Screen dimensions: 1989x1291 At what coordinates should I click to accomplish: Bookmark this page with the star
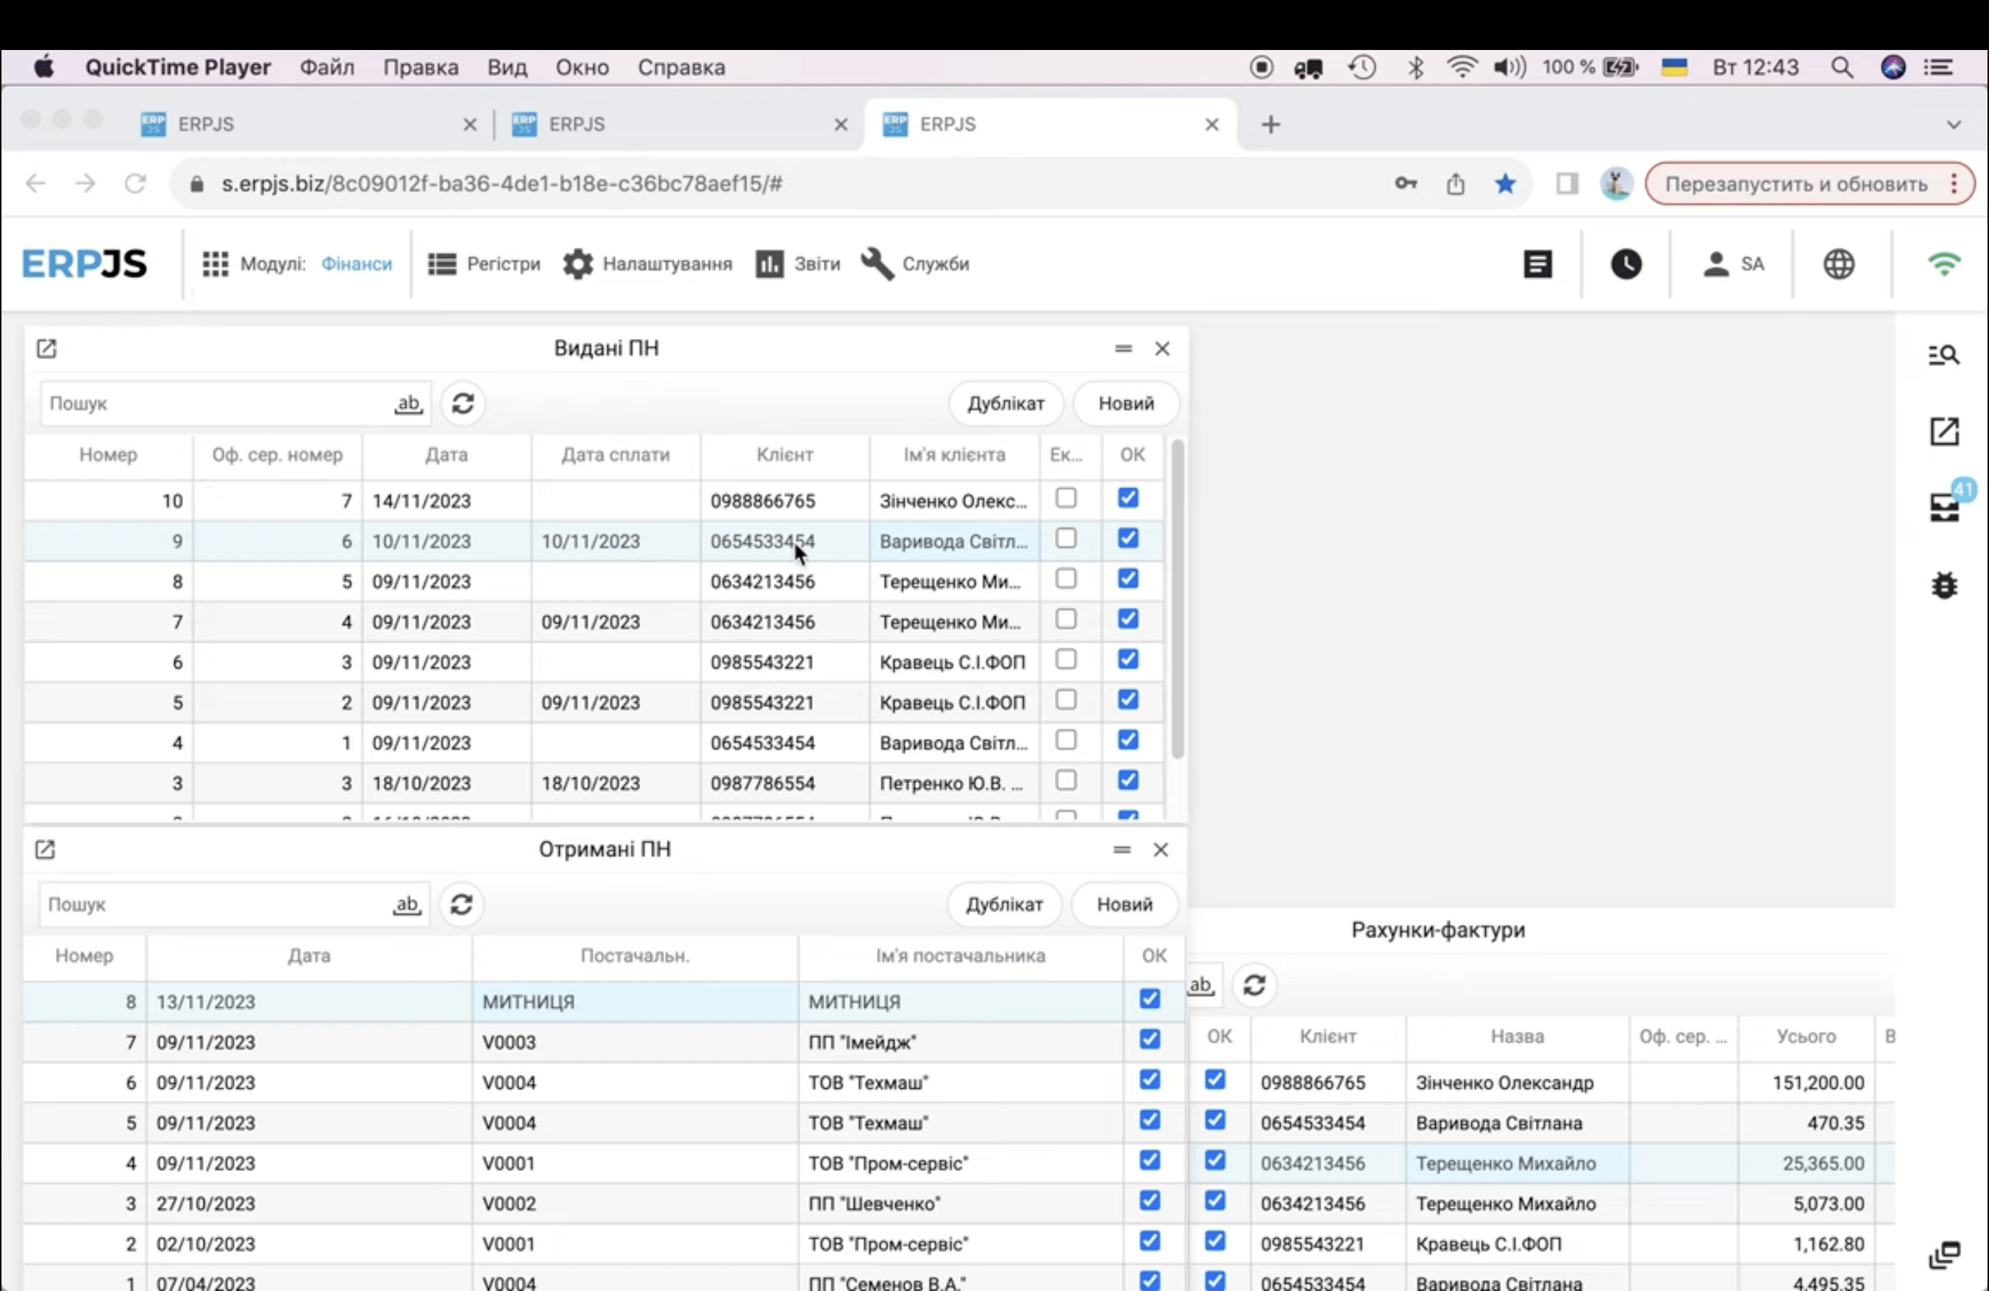(1505, 184)
